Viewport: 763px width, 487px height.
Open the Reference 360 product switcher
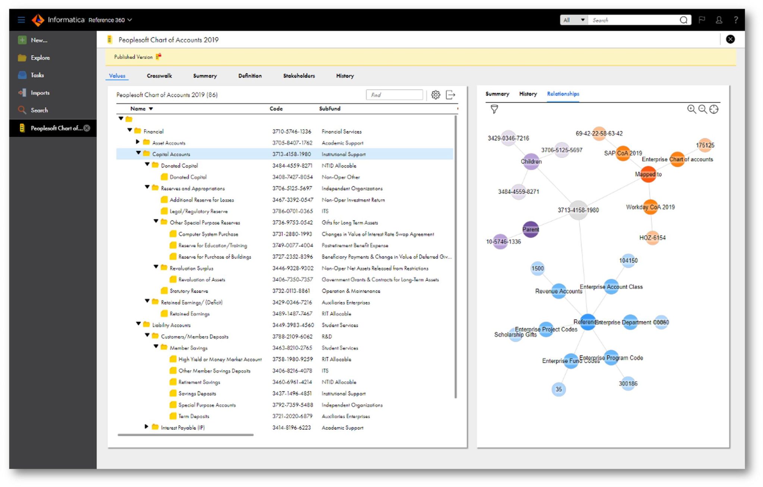(x=110, y=20)
